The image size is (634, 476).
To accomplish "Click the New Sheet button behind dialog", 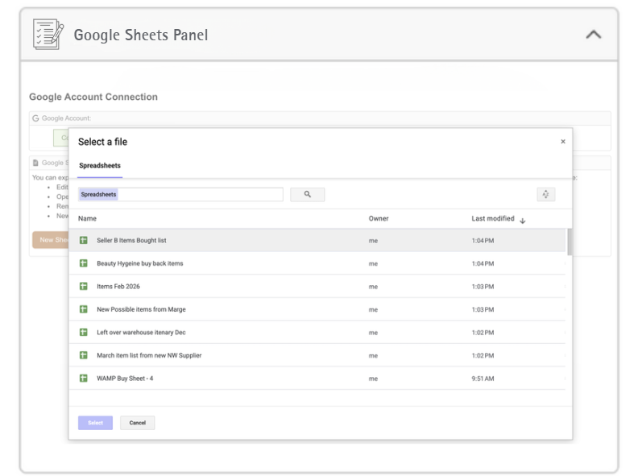I will pos(51,240).
